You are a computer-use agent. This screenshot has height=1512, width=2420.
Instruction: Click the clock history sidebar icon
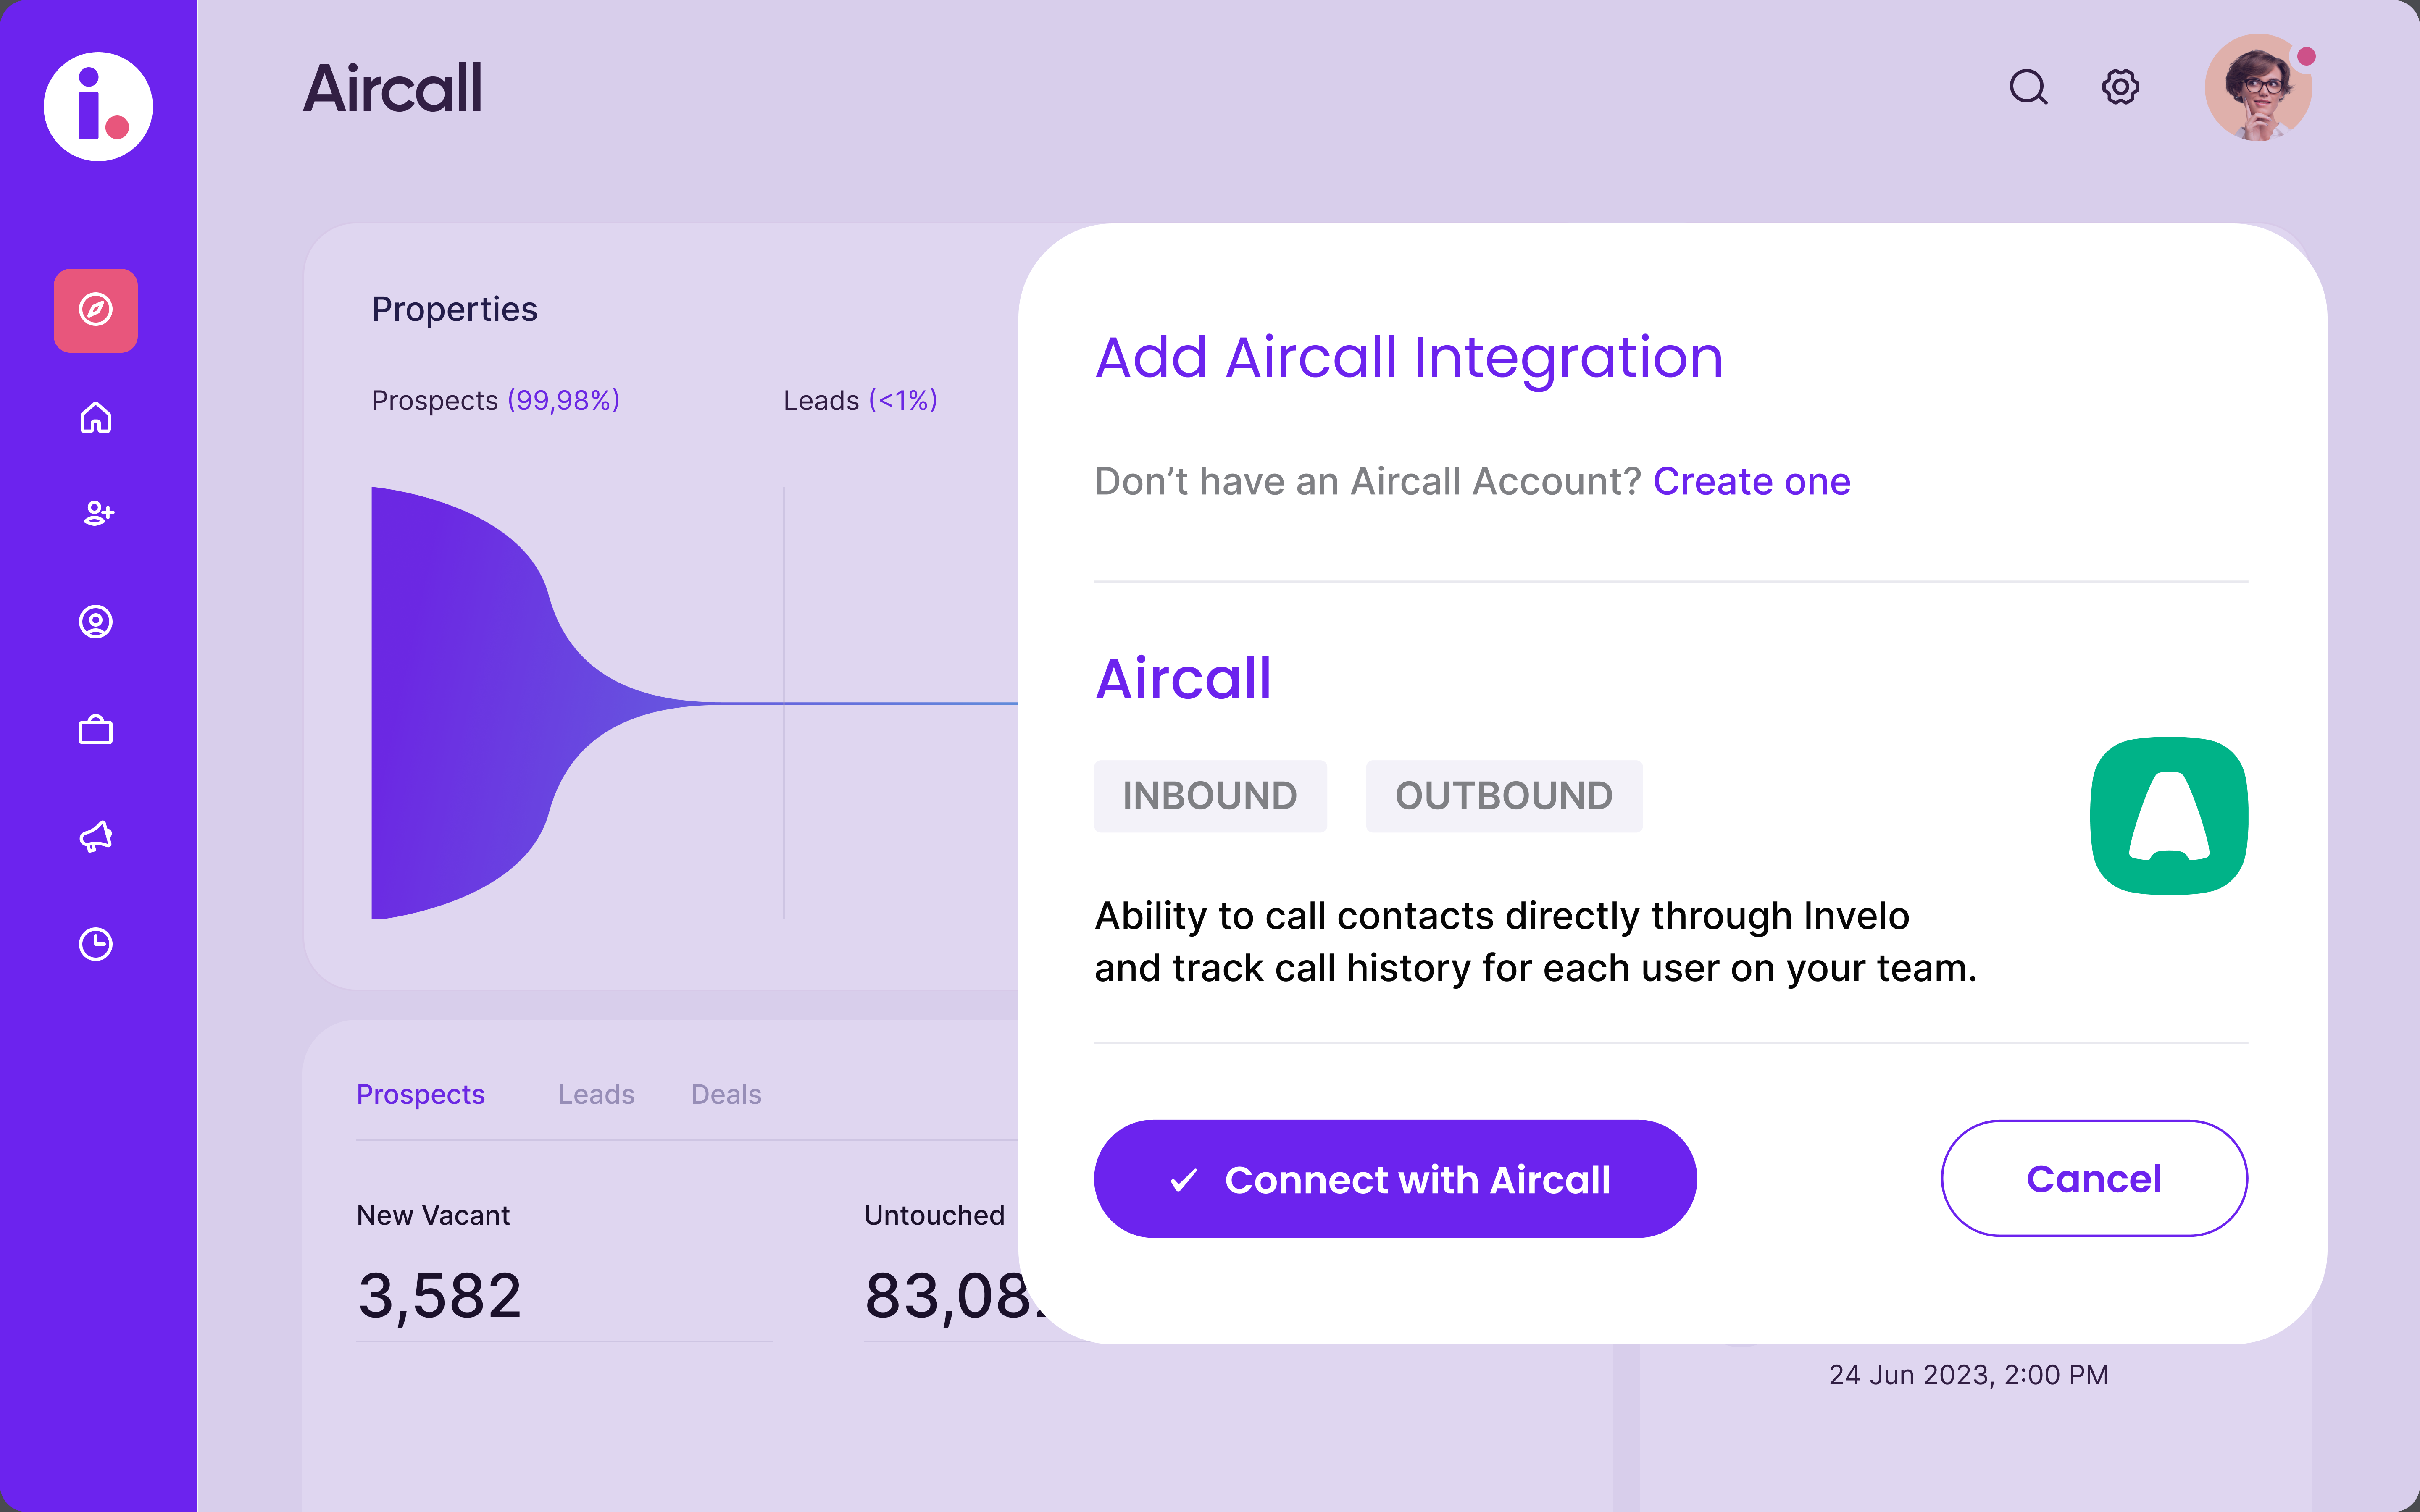coord(96,944)
